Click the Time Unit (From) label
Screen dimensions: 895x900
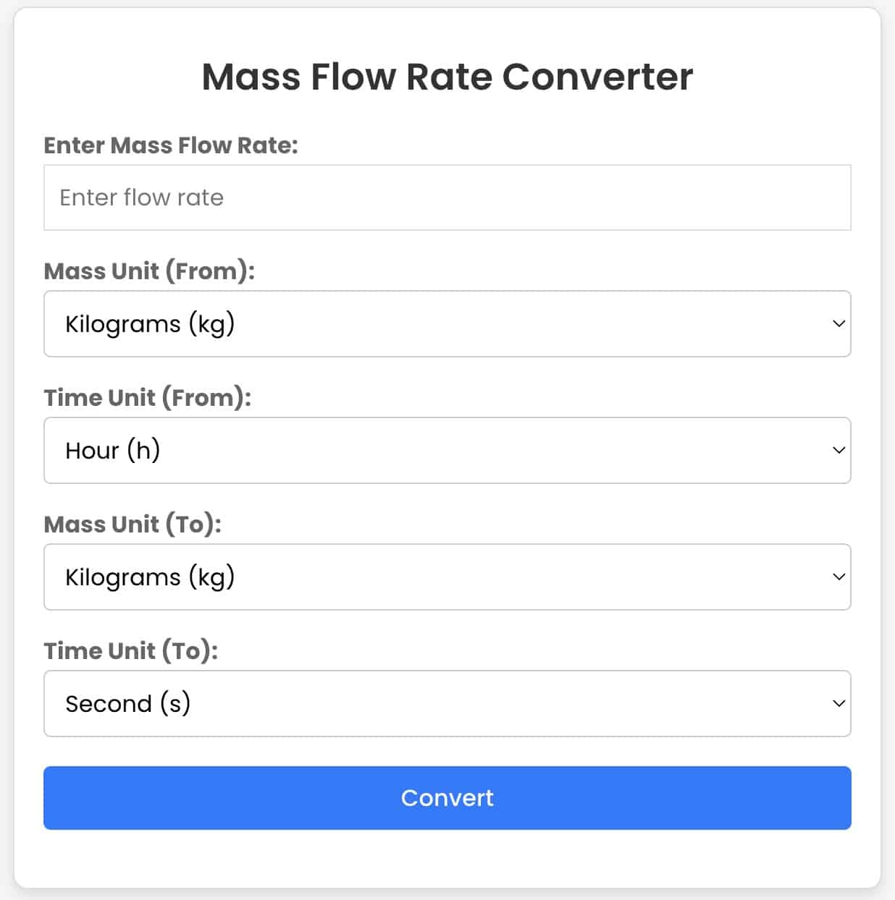click(x=146, y=397)
